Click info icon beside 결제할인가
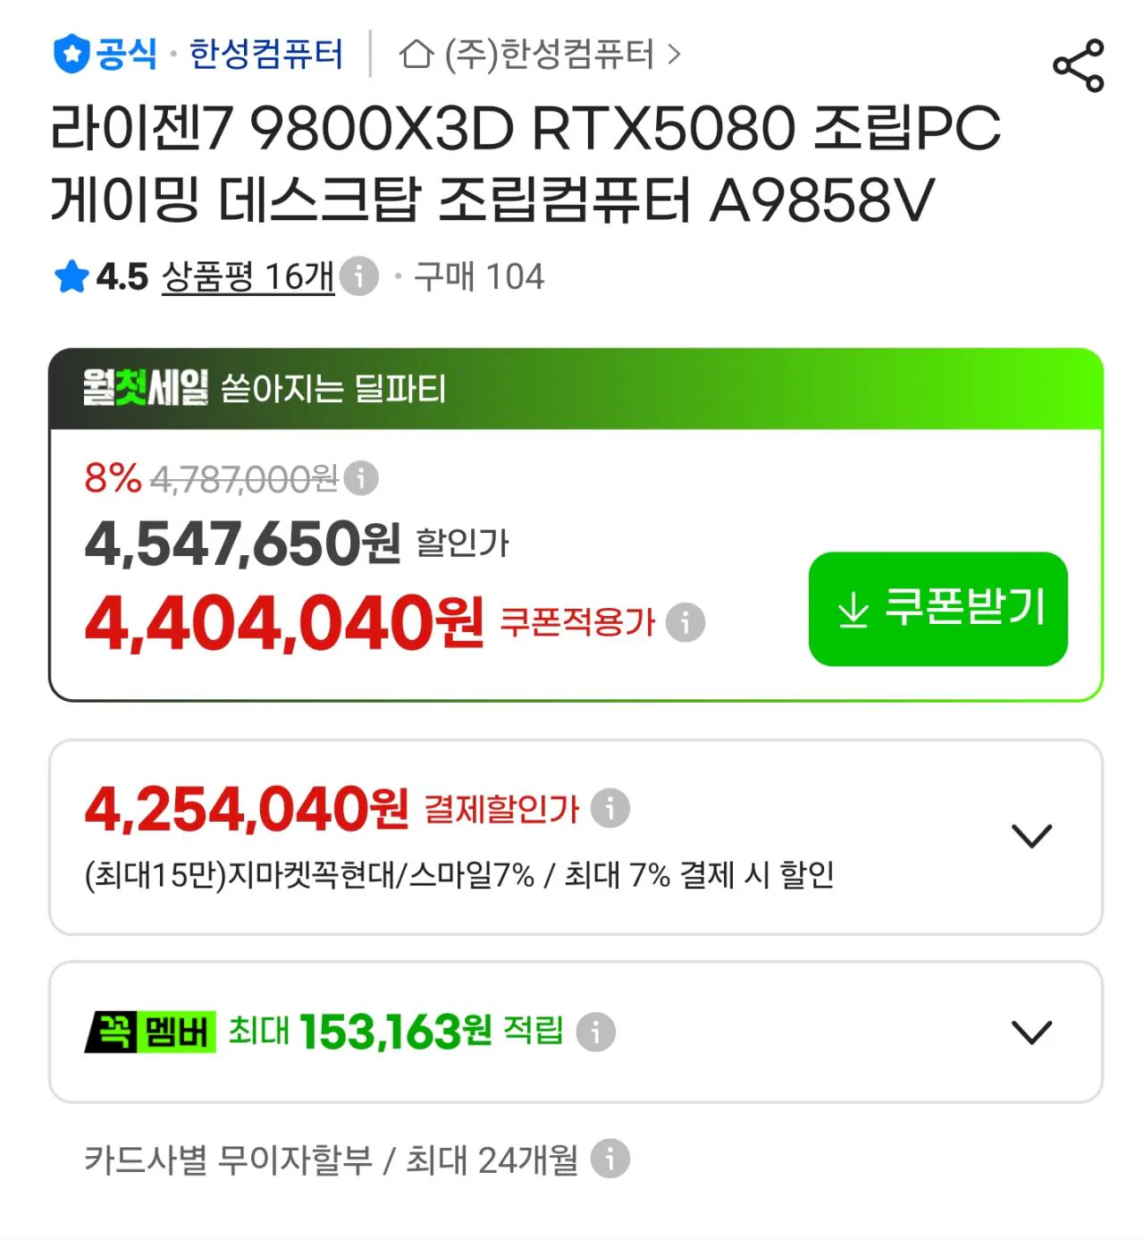This screenshot has height=1240, width=1144. [x=610, y=808]
